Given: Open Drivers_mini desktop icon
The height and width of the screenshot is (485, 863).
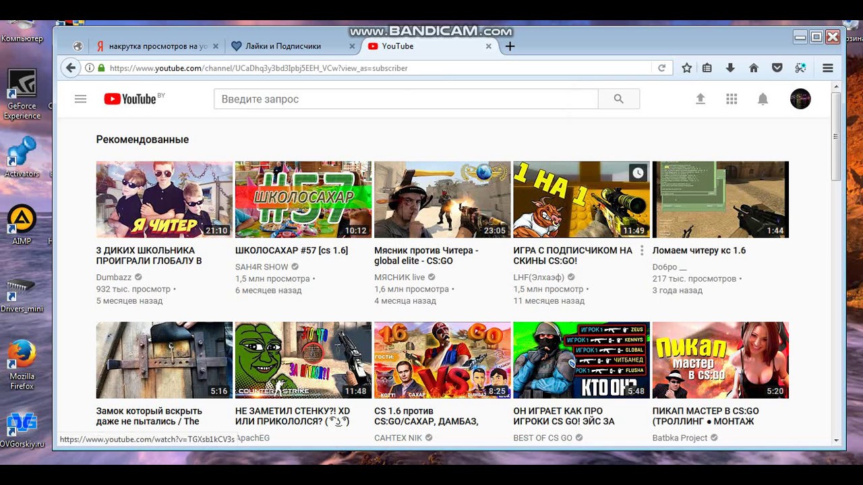Looking at the screenshot, I should pos(22,294).
